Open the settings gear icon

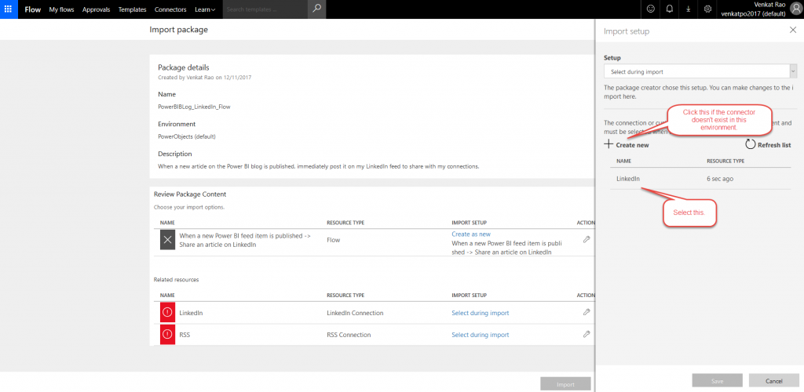pos(707,9)
